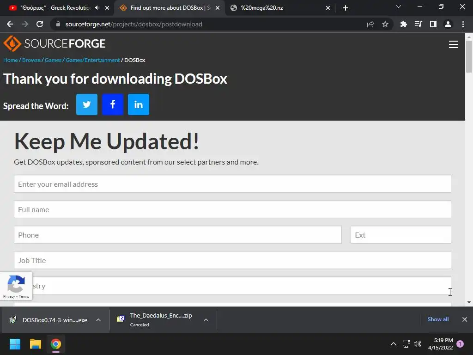Viewport: 473px width, 355px height.
Task: Open the media controls icon
Action: point(418,24)
